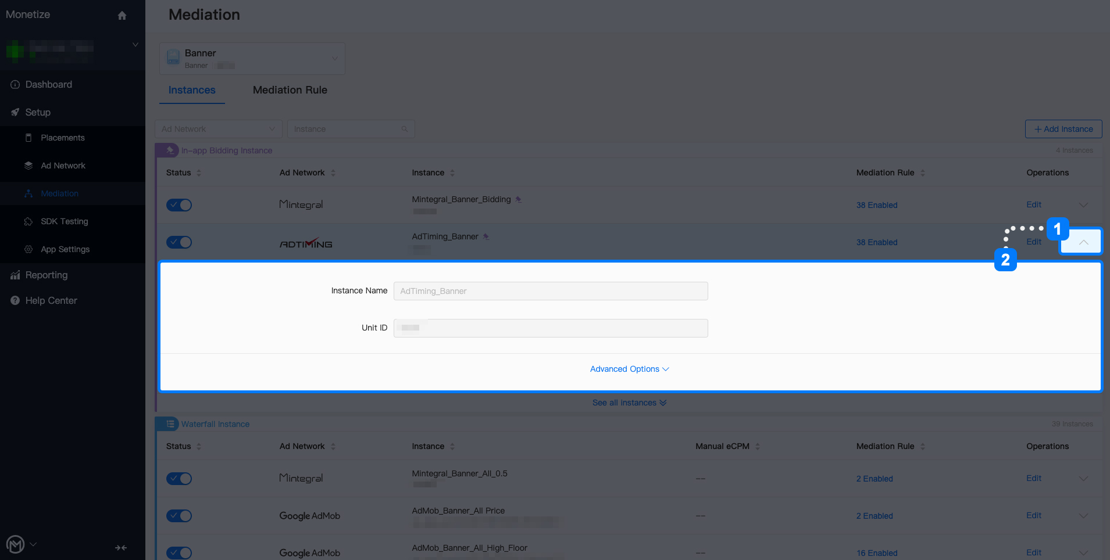Edit the AdMob_Banner_All Price instance

1034,515
